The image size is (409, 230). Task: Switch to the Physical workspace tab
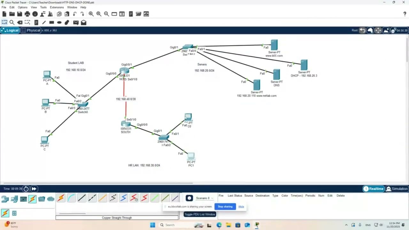31,30
